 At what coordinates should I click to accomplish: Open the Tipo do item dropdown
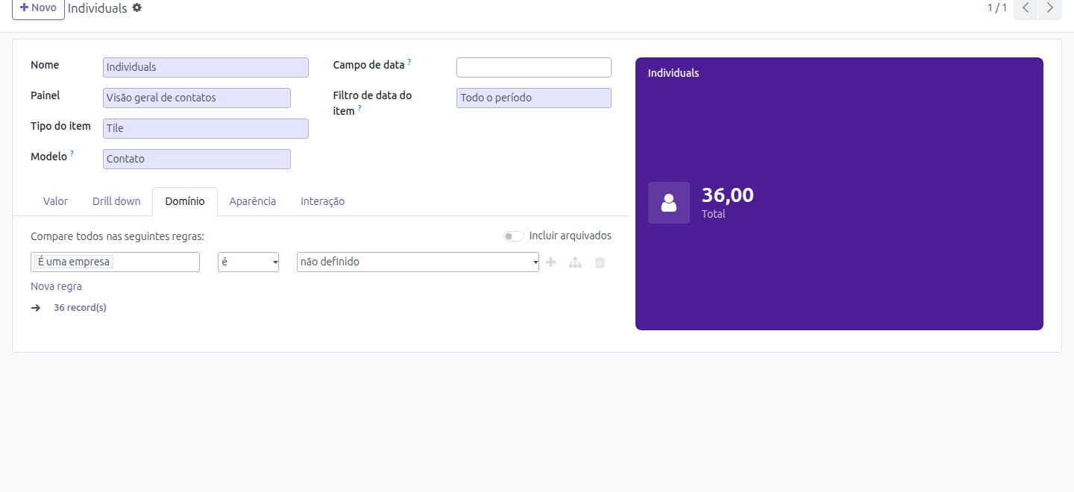click(x=206, y=128)
